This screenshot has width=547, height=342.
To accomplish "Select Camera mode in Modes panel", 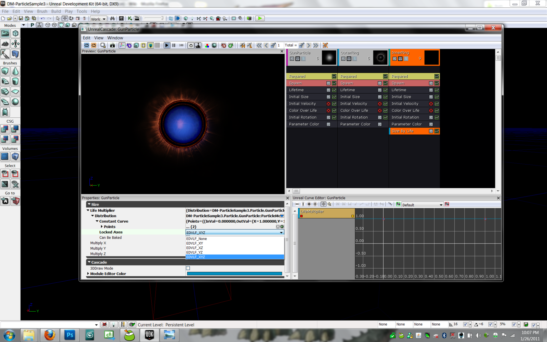I will 5,33.
